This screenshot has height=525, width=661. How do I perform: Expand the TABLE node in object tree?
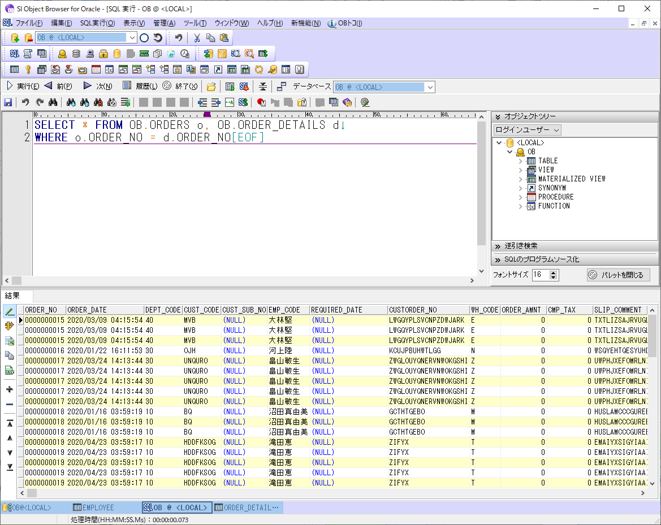520,161
